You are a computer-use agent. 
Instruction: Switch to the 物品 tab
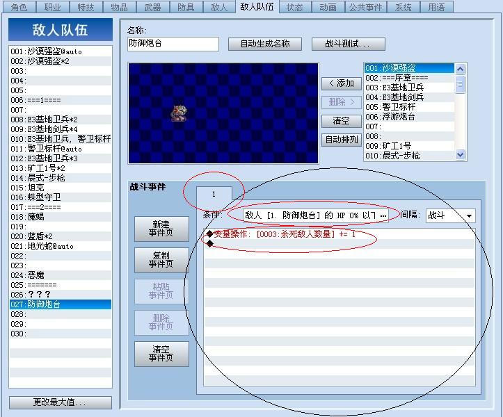coord(120,7)
